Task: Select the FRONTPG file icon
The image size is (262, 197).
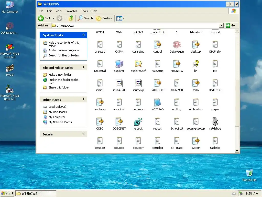Action: tap(177, 64)
